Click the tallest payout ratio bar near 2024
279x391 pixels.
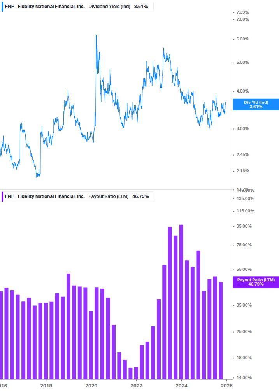point(181,302)
